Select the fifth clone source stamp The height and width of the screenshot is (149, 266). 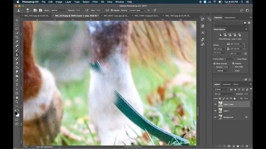[239, 35]
